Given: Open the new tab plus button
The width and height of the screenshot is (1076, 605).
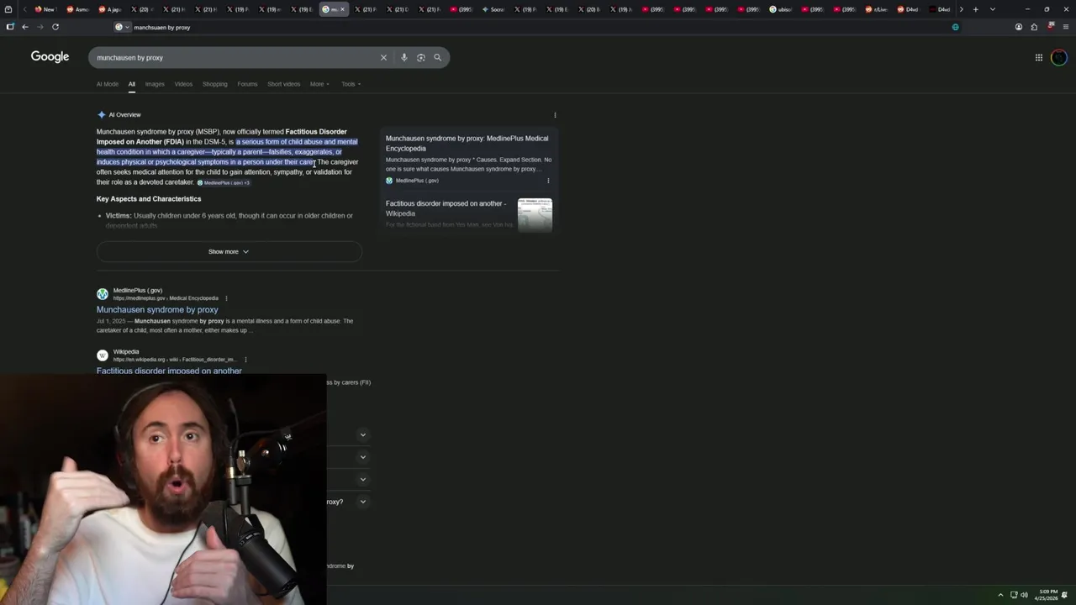Looking at the screenshot, I should click(x=975, y=9).
